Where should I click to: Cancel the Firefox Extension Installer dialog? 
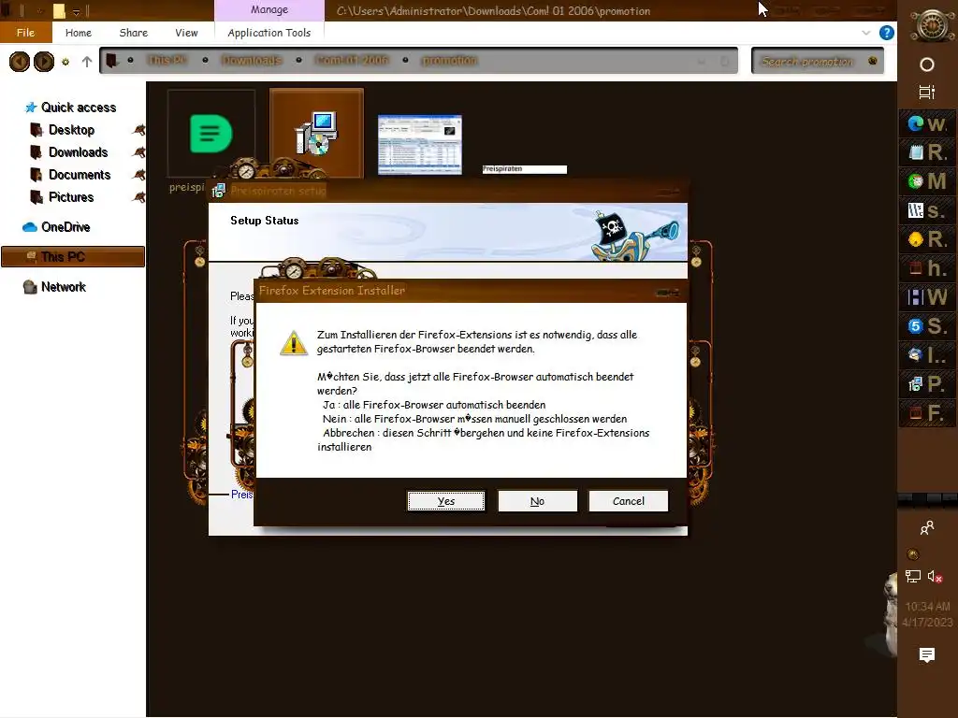(x=628, y=501)
